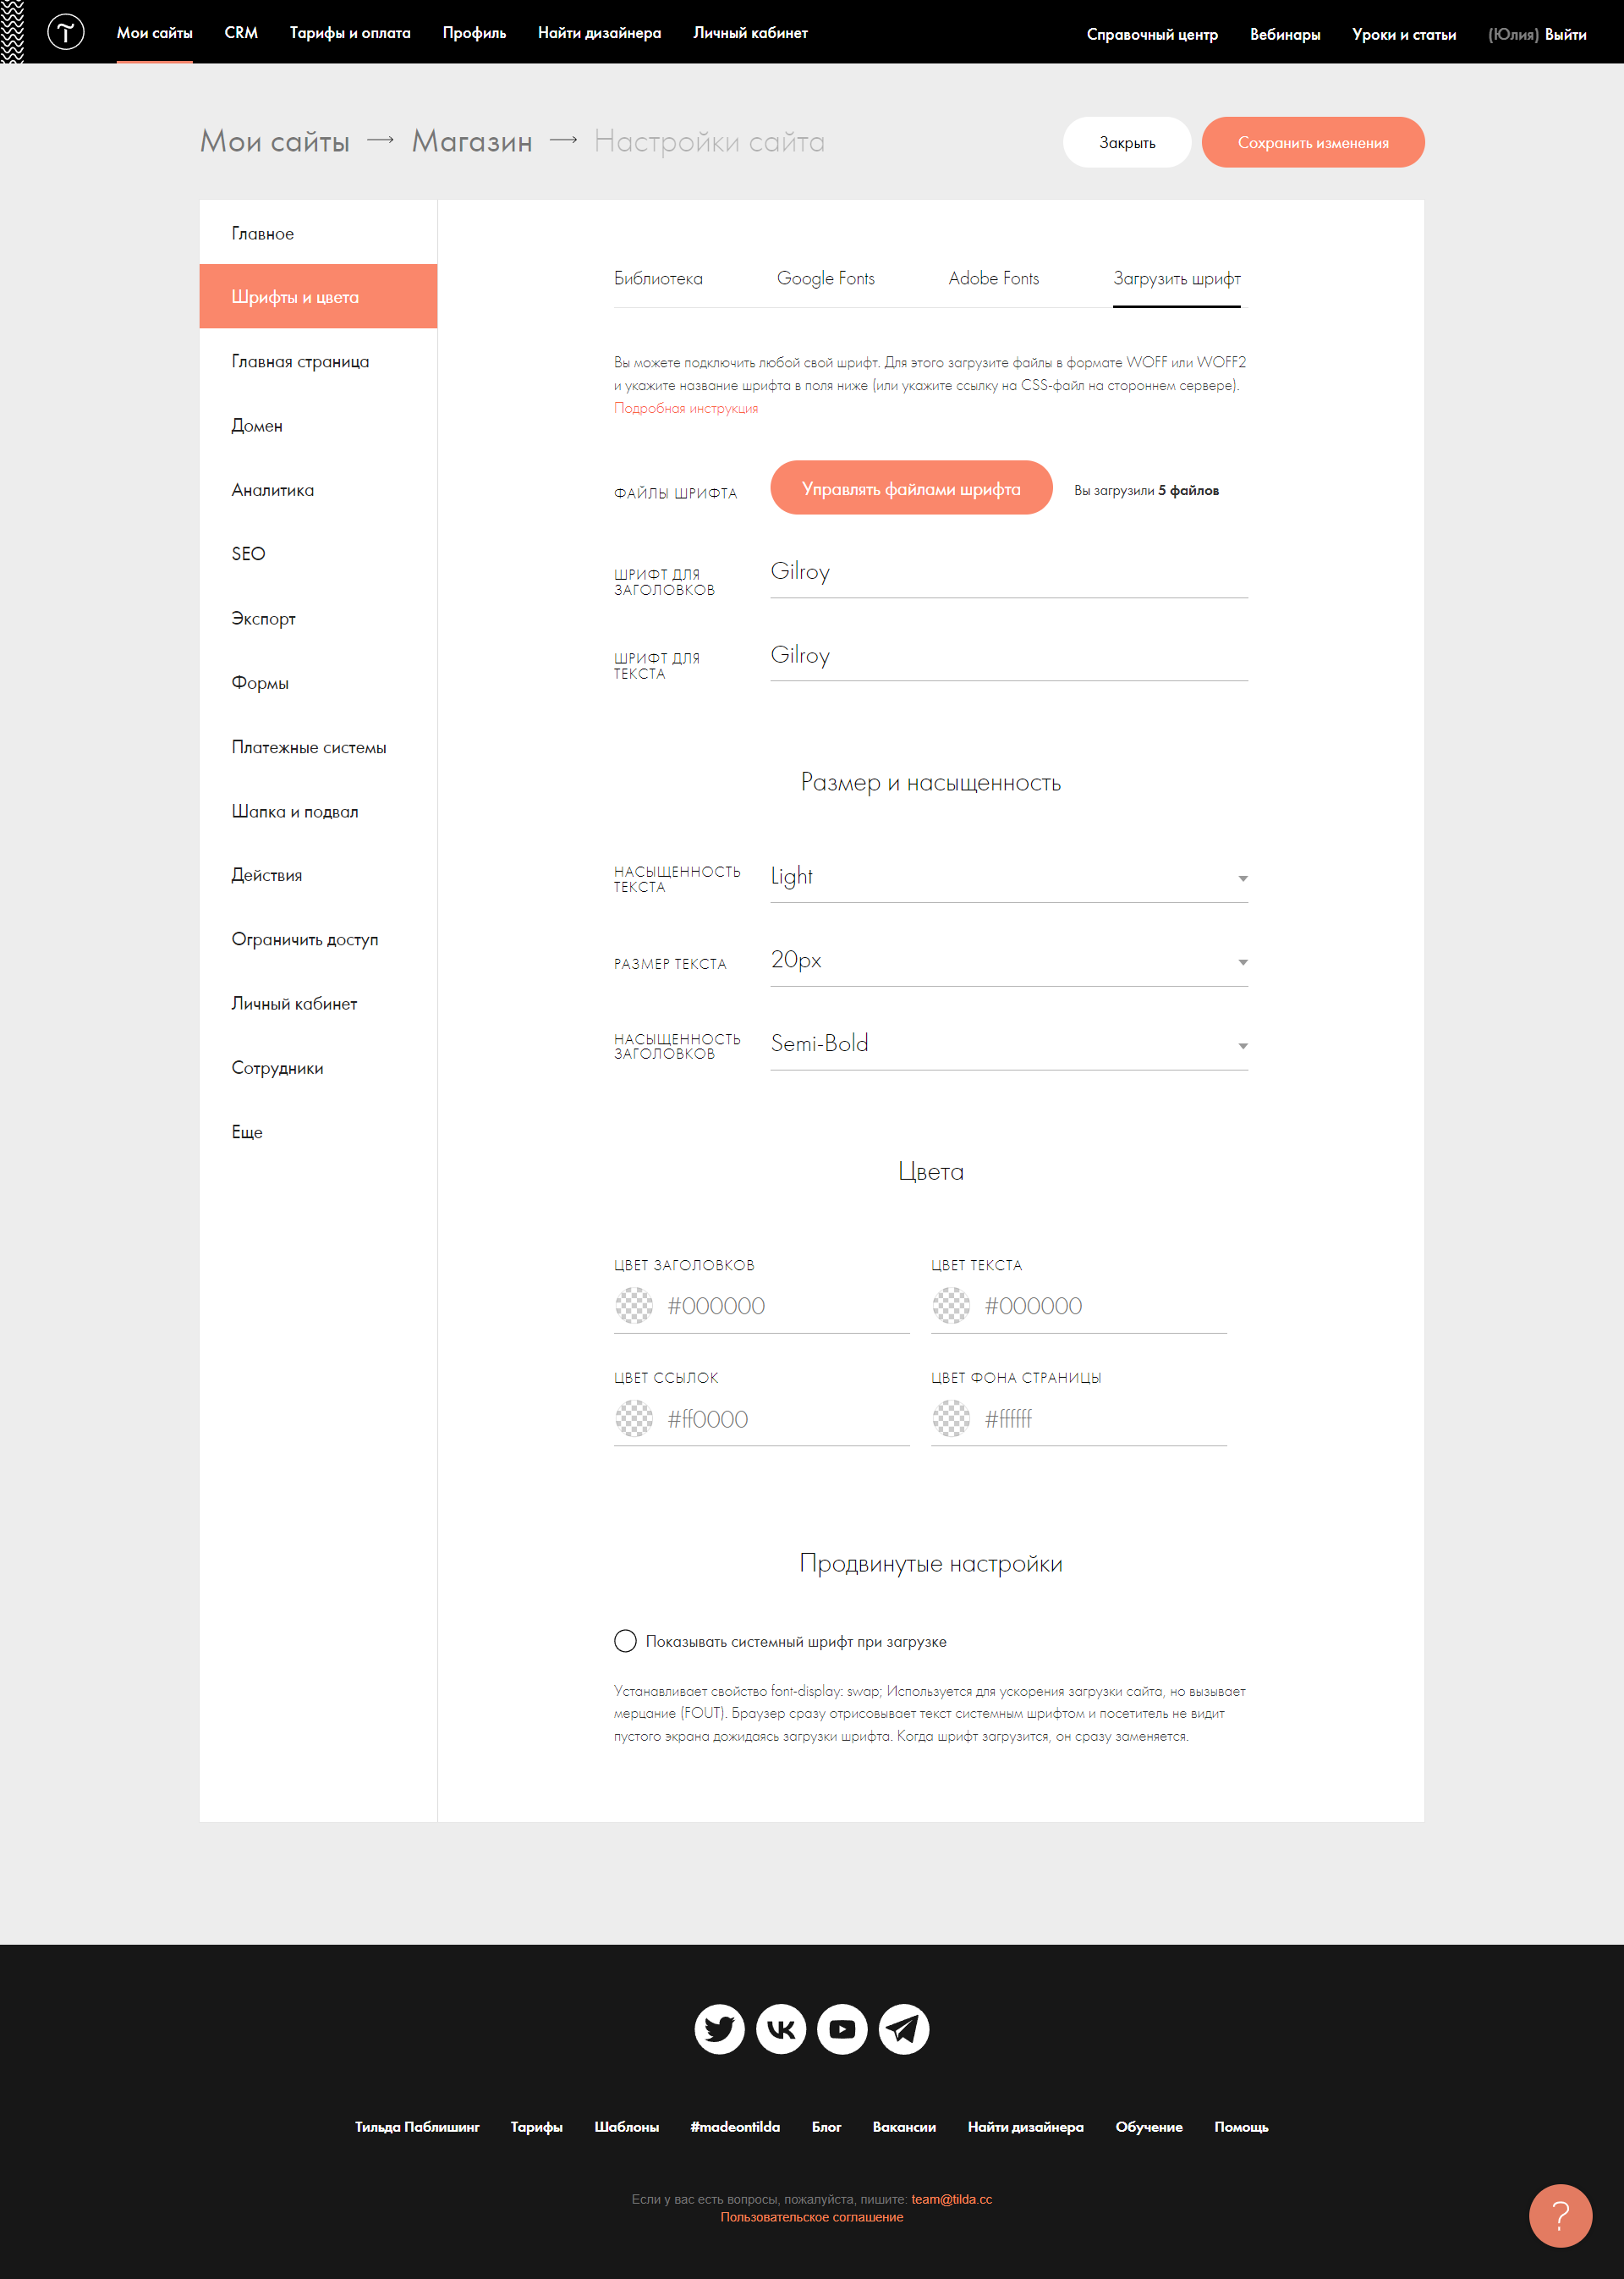The image size is (1624, 2279).
Task: Click the heading font Gilroy input field
Action: (x=1008, y=572)
